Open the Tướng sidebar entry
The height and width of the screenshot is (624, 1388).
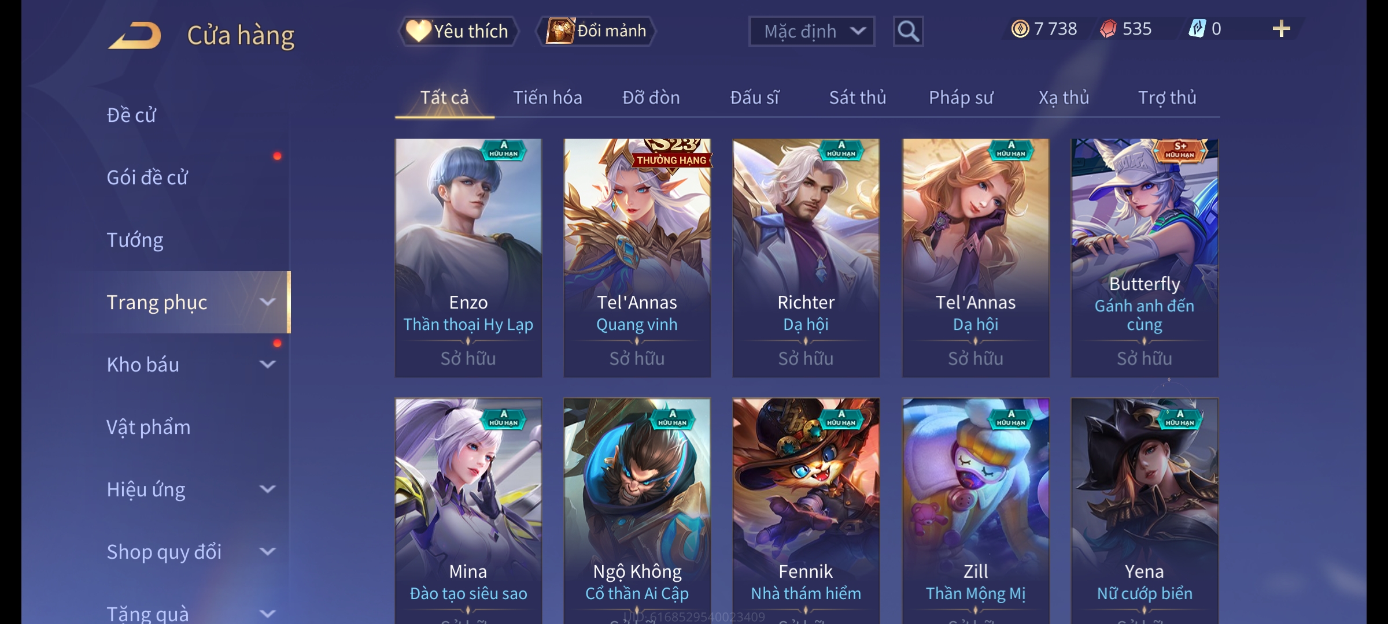coord(135,240)
